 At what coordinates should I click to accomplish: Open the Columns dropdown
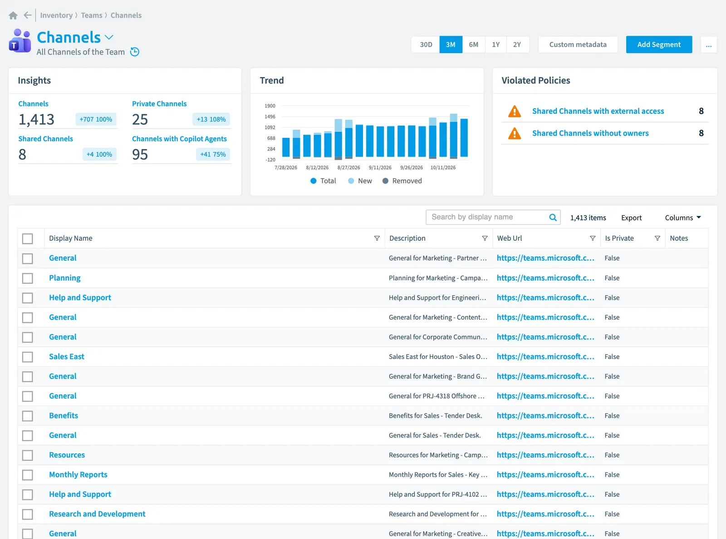point(683,218)
